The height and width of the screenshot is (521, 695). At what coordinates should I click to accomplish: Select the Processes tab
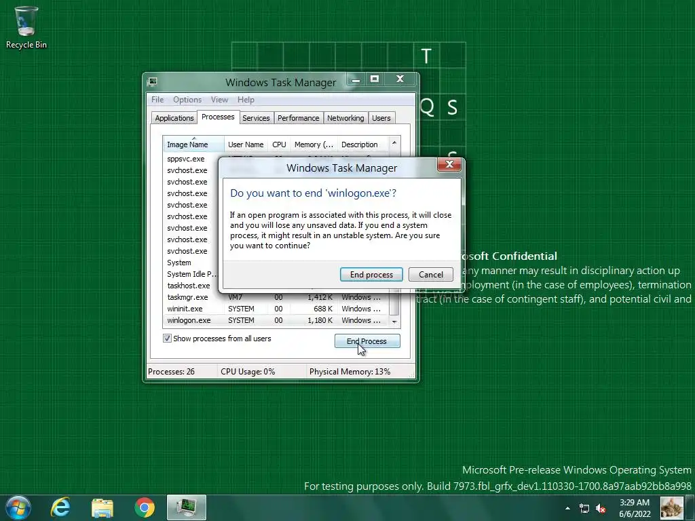pyautogui.click(x=218, y=117)
